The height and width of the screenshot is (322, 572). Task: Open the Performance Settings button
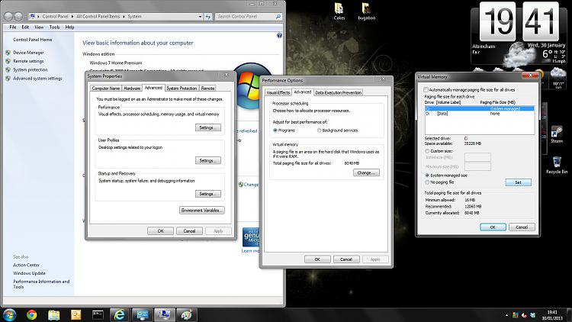pos(208,127)
